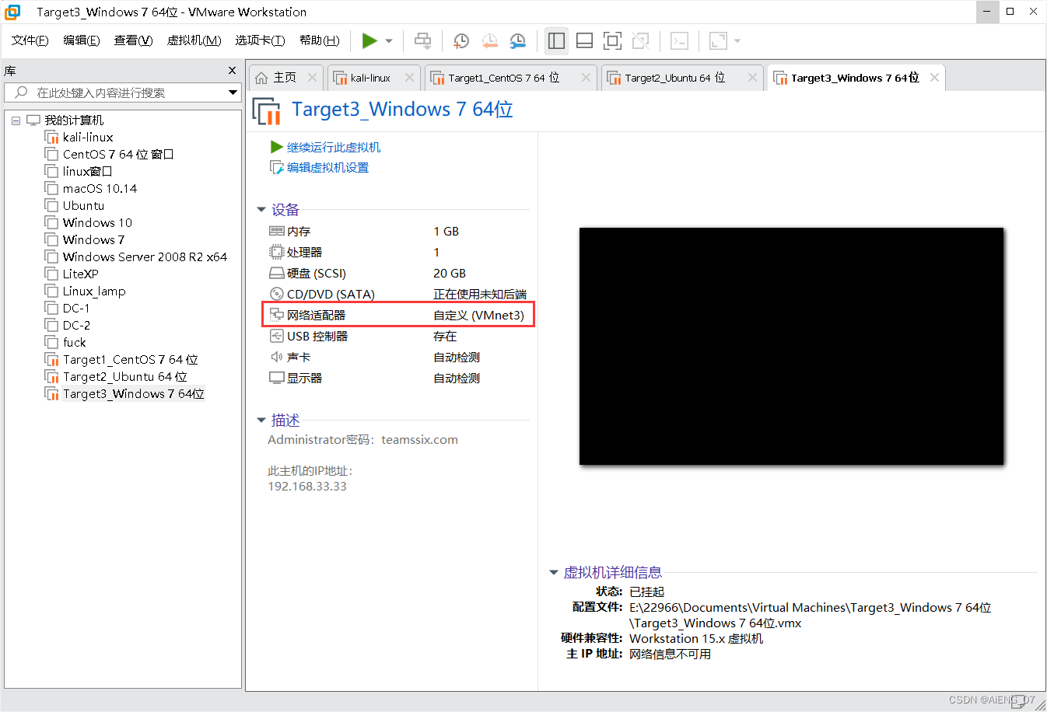
Task: Collapse the 我的计算机 tree node
Action: [x=16, y=120]
